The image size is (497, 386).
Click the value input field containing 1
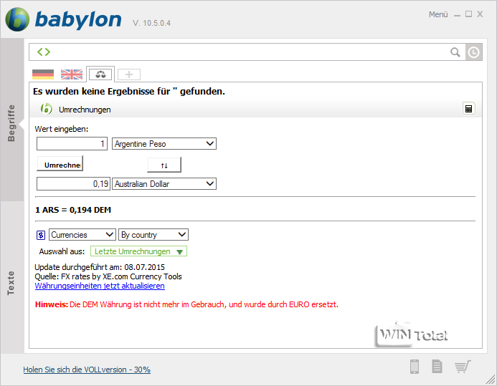click(72, 144)
